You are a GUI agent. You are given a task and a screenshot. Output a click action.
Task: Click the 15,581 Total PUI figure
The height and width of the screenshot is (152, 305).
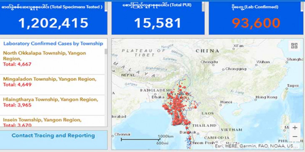coord(158,23)
